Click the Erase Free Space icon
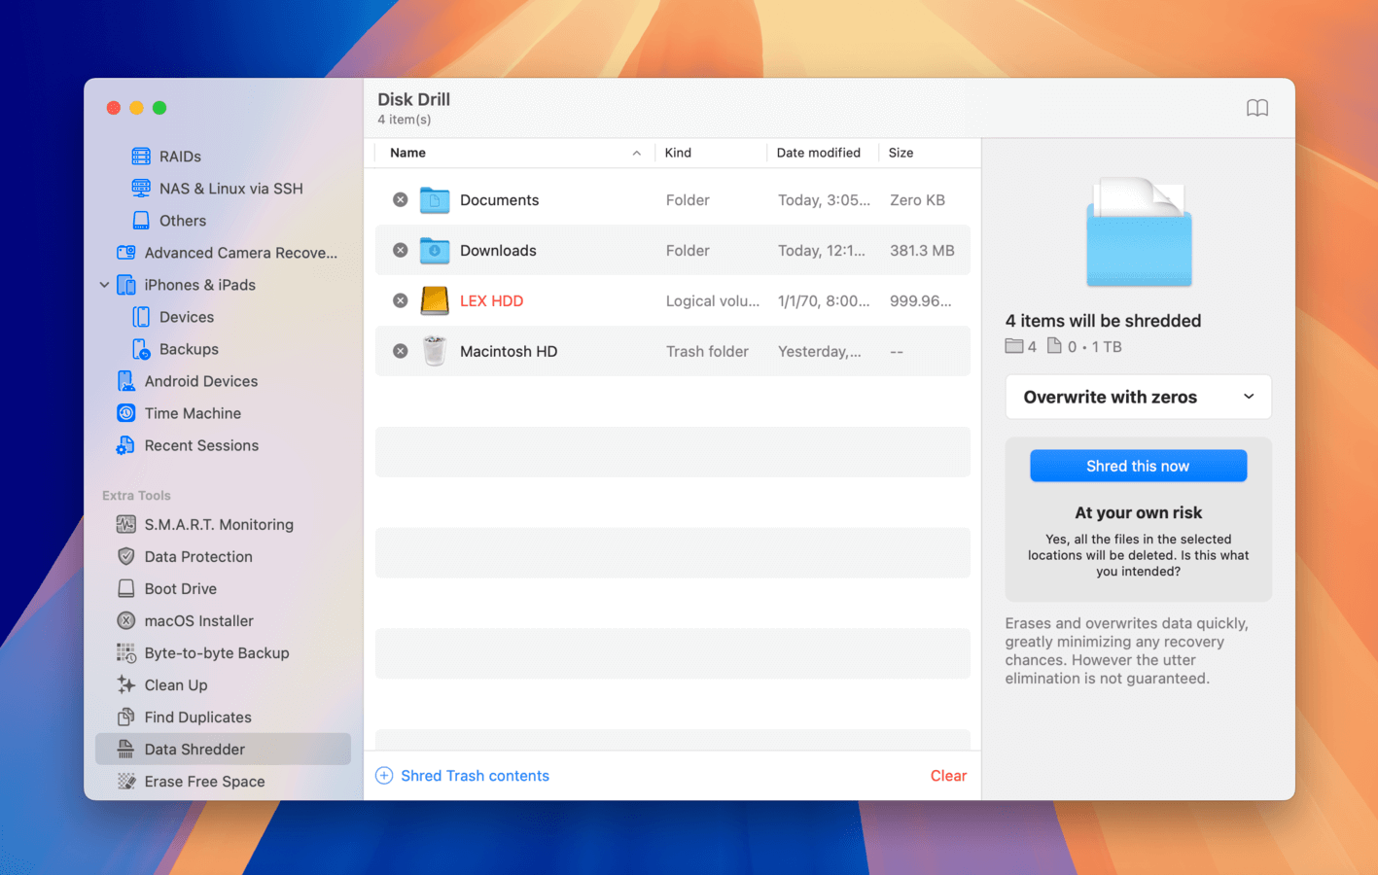The width and height of the screenshot is (1378, 875). coord(126,782)
